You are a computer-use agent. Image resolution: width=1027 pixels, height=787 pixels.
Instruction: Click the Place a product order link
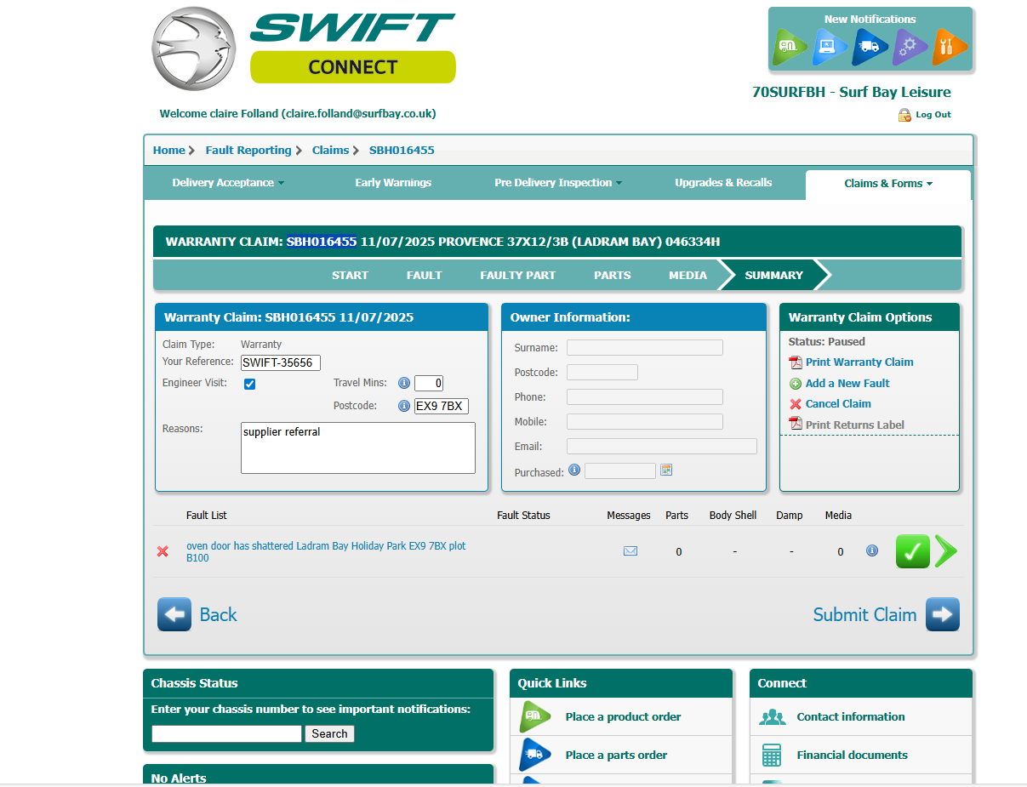tap(623, 717)
